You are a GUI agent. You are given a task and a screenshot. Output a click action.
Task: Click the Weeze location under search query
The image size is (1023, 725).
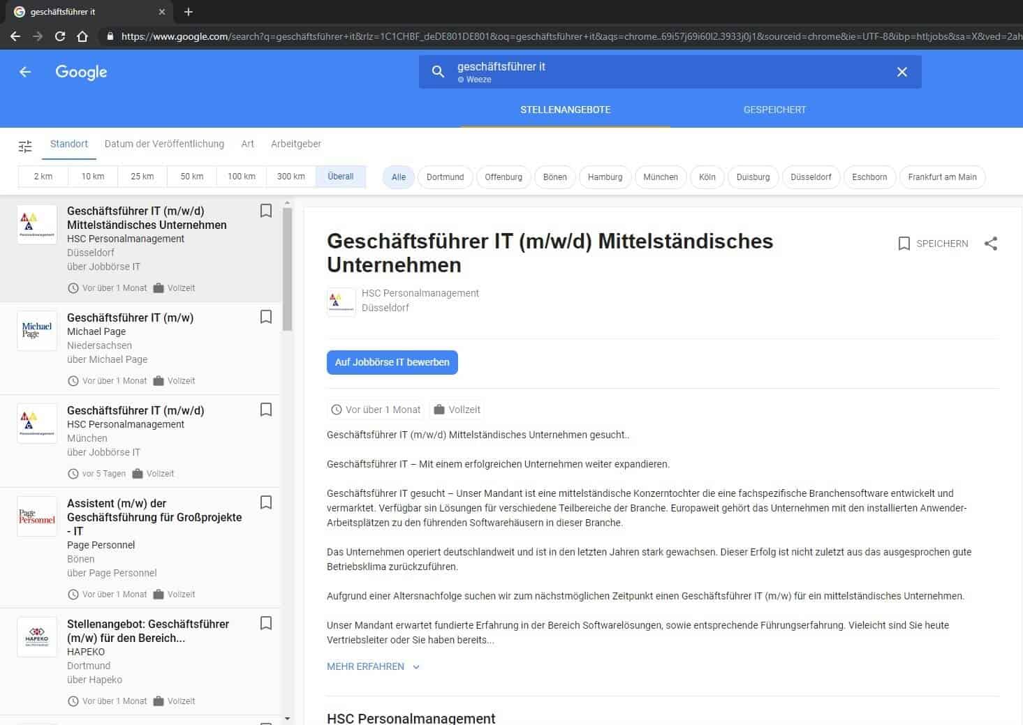[475, 80]
